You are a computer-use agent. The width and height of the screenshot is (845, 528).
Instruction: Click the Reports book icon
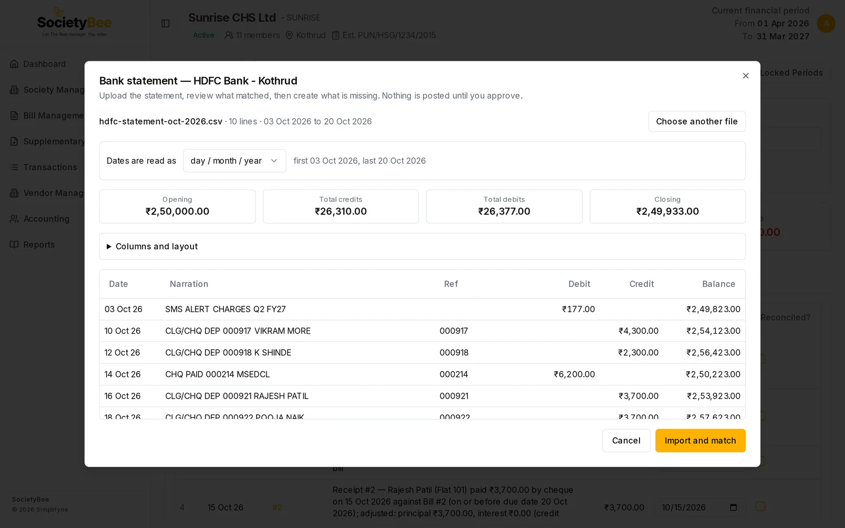[x=14, y=244]
